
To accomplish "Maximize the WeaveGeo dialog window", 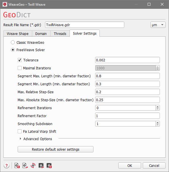I will tap(149, 4).
